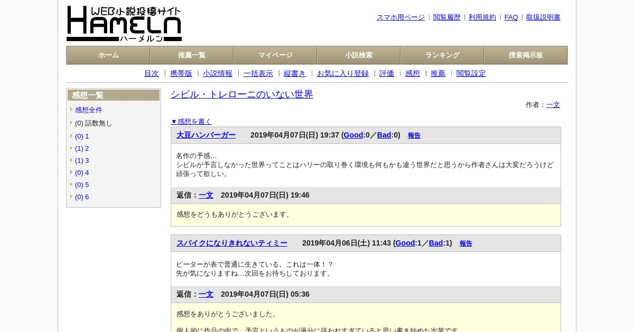634x332 pixels.
Task: Open author 一文 next to 作者
Action: 553,105
